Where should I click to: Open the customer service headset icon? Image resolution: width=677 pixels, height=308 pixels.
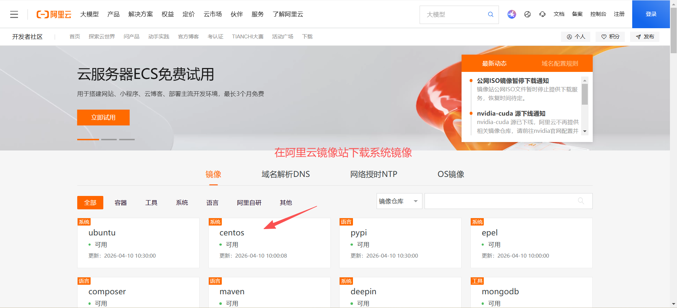coord(542,14)
